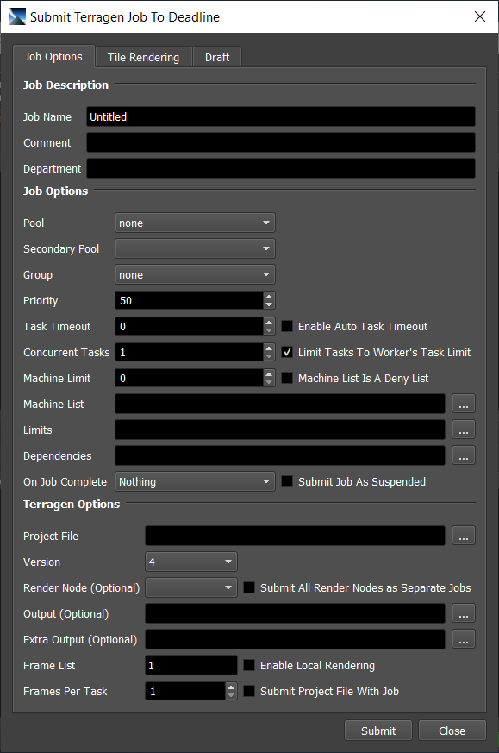Click the Job Name text field
This screenshot has width=499, height=753.
point(281,116)
